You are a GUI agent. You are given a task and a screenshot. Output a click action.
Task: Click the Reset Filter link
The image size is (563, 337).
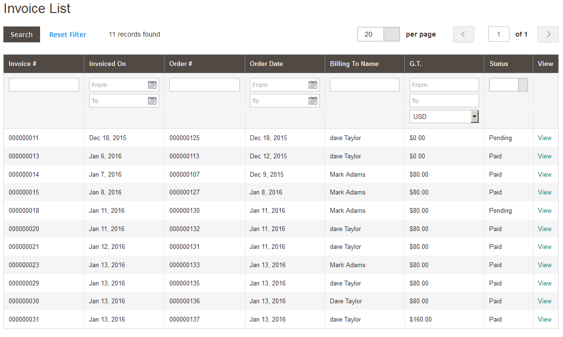(68, 35)
